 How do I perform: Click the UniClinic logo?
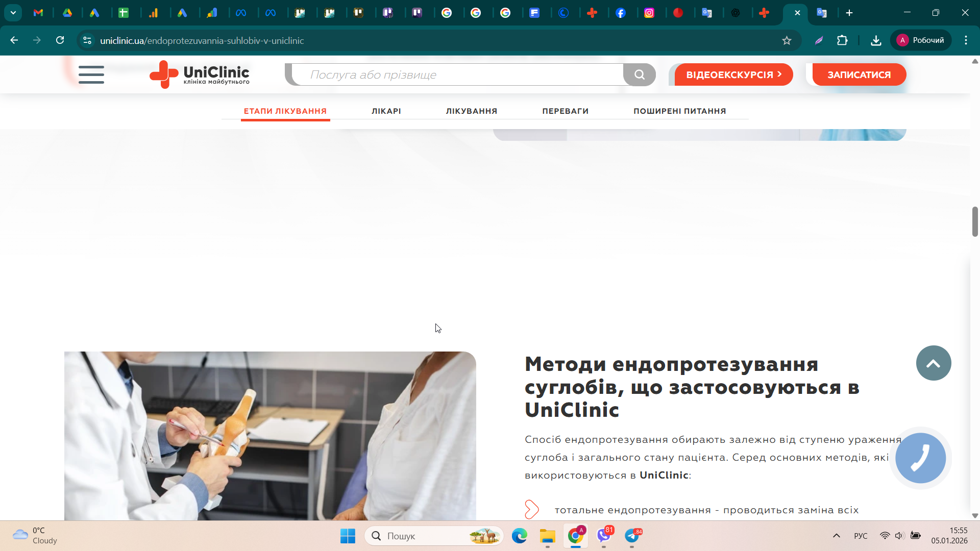pyautogui.click(x=200, y=74)
